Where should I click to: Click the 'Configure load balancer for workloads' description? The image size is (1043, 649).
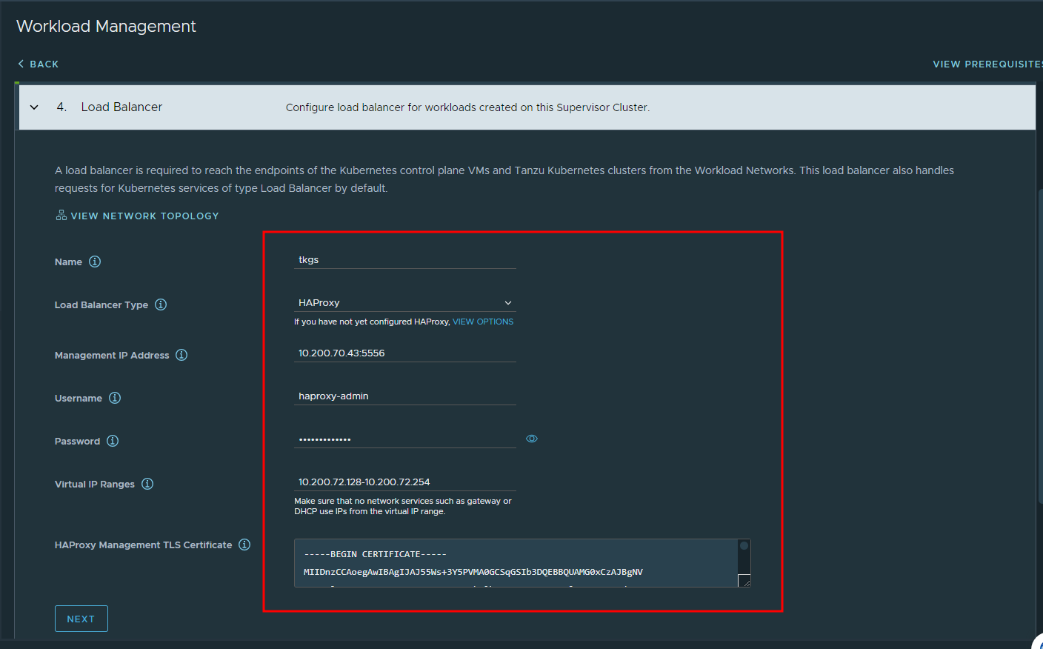468,107
